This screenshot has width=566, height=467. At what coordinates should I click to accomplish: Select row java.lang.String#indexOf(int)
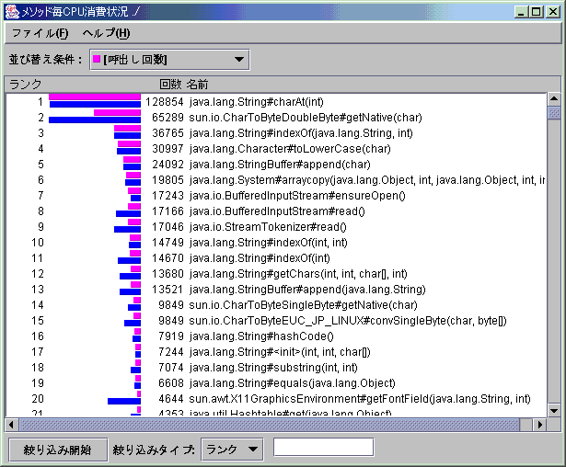(x=276, y=257)
